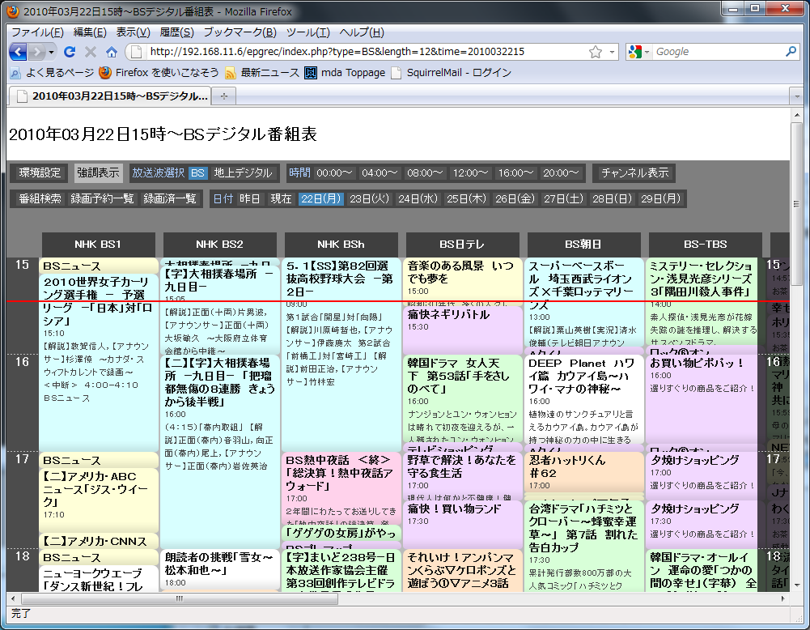
Task: Open the 最新ニュース RSS feed bookmark
Action: [262, 73]
